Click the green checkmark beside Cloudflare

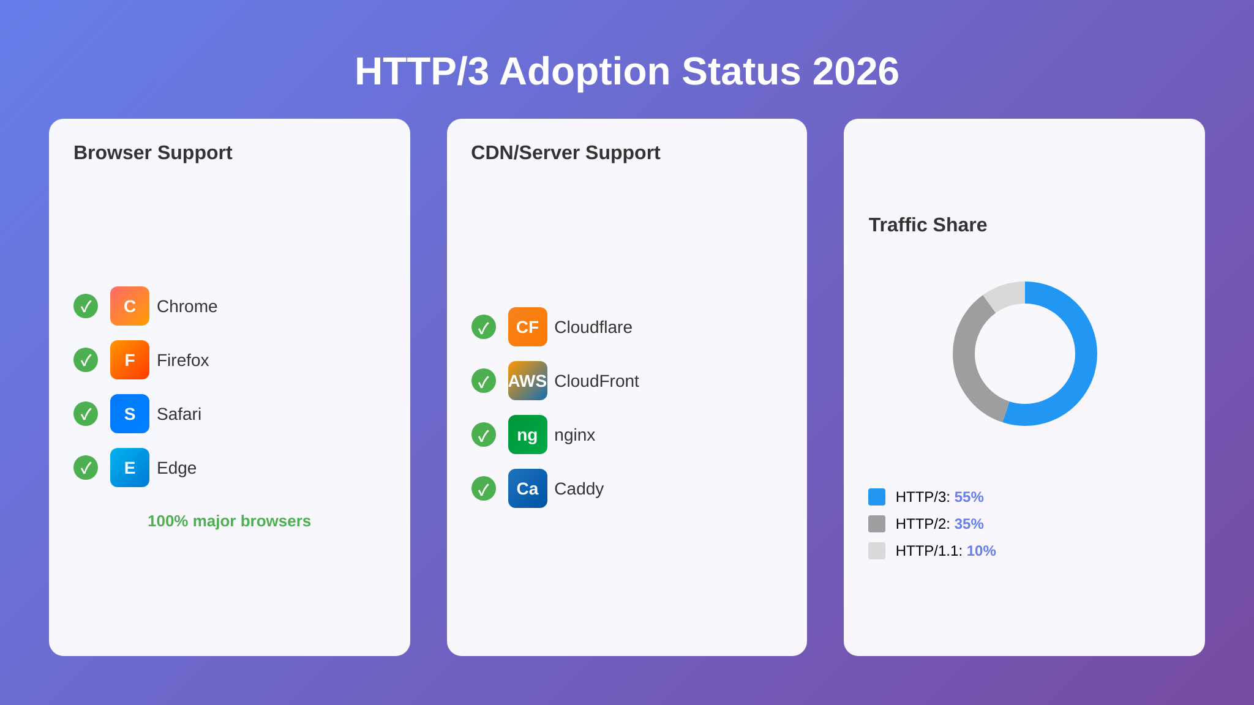pyautogui.click(x=484, y=327)
